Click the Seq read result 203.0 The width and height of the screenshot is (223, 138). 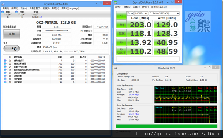click(140, 25)
